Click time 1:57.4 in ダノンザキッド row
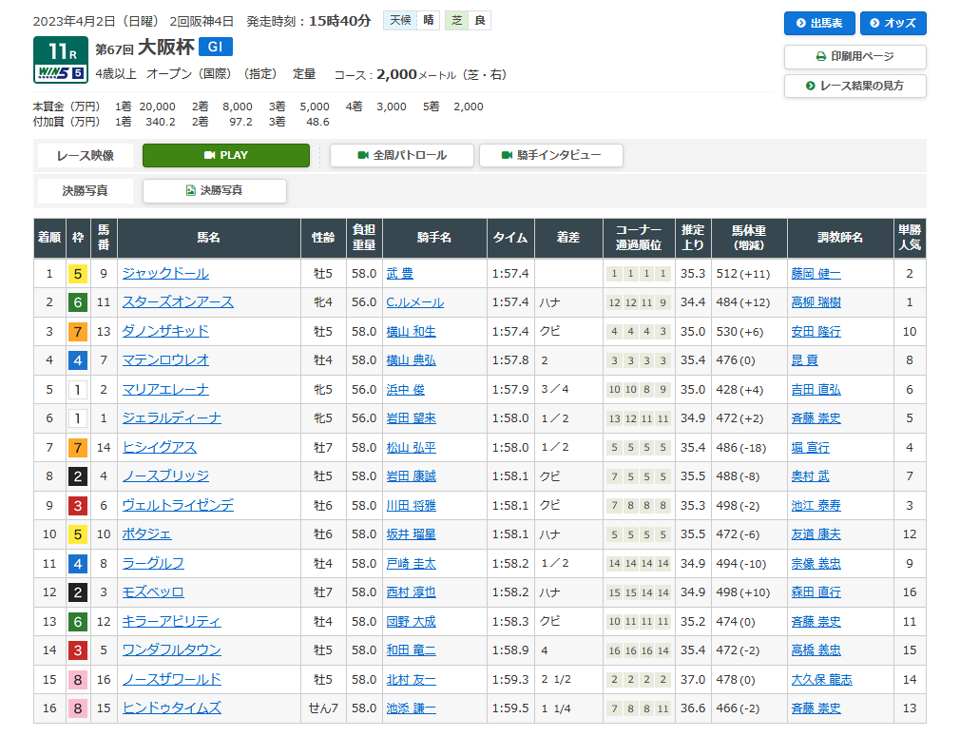 pos(510,332)
